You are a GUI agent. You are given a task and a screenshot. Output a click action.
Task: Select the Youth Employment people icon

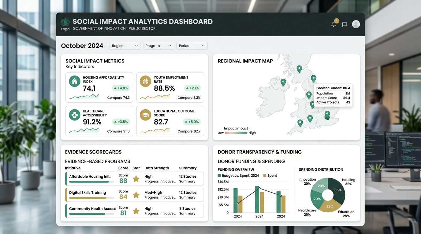146,81
